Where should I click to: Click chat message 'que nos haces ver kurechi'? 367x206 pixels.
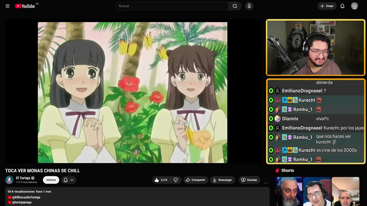click(333, 139)
